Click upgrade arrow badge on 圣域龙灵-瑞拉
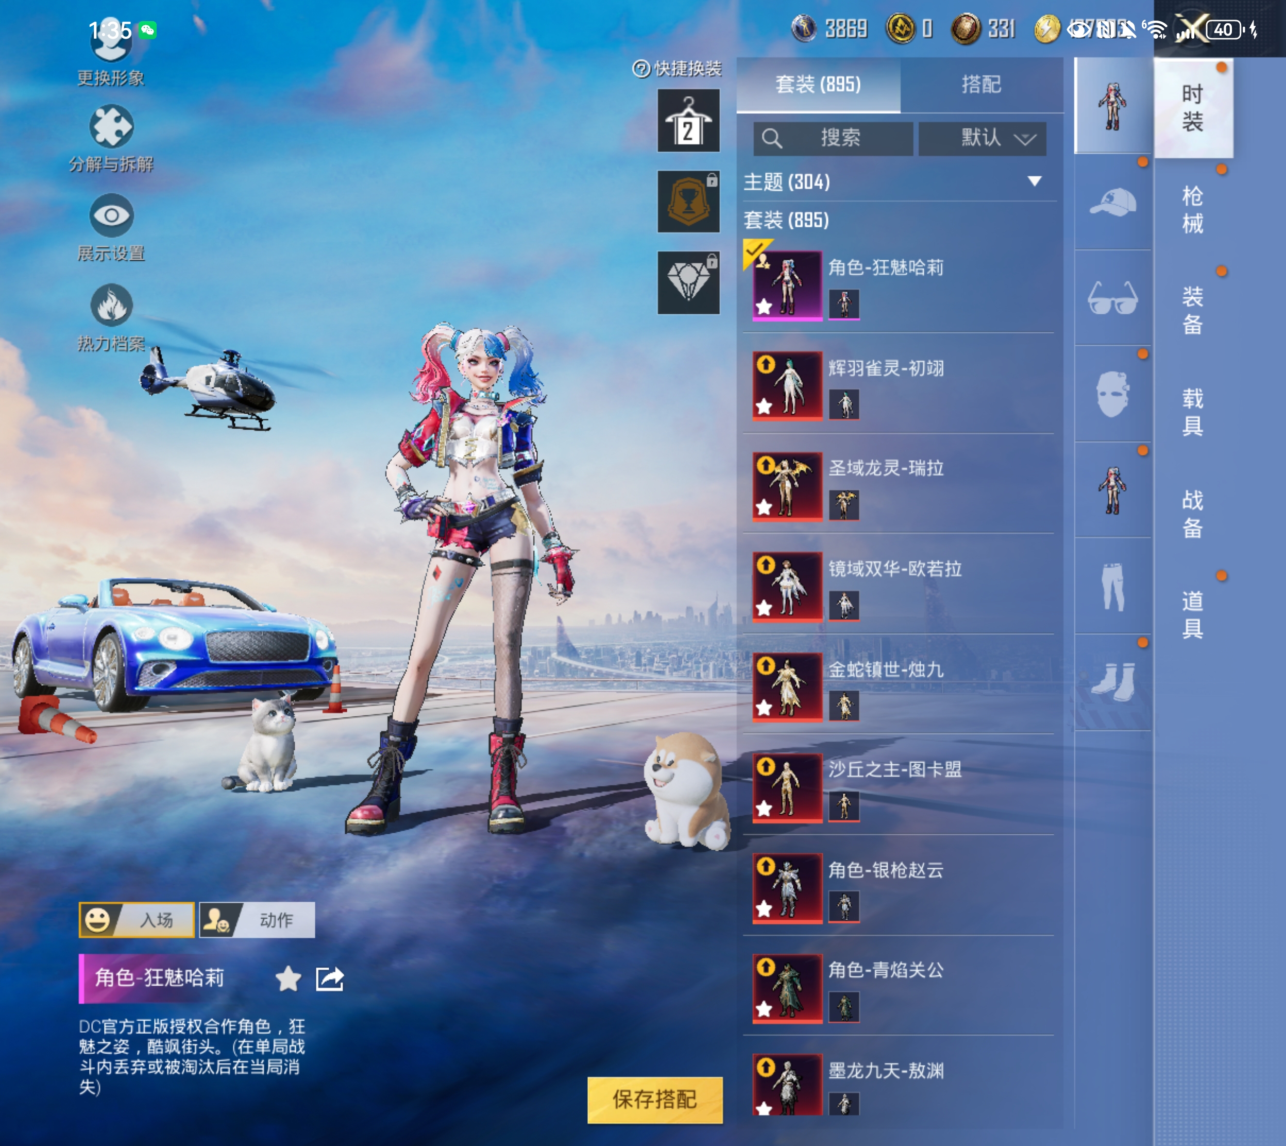This screenshot has width=1286, height=1146. coord(766,465)
